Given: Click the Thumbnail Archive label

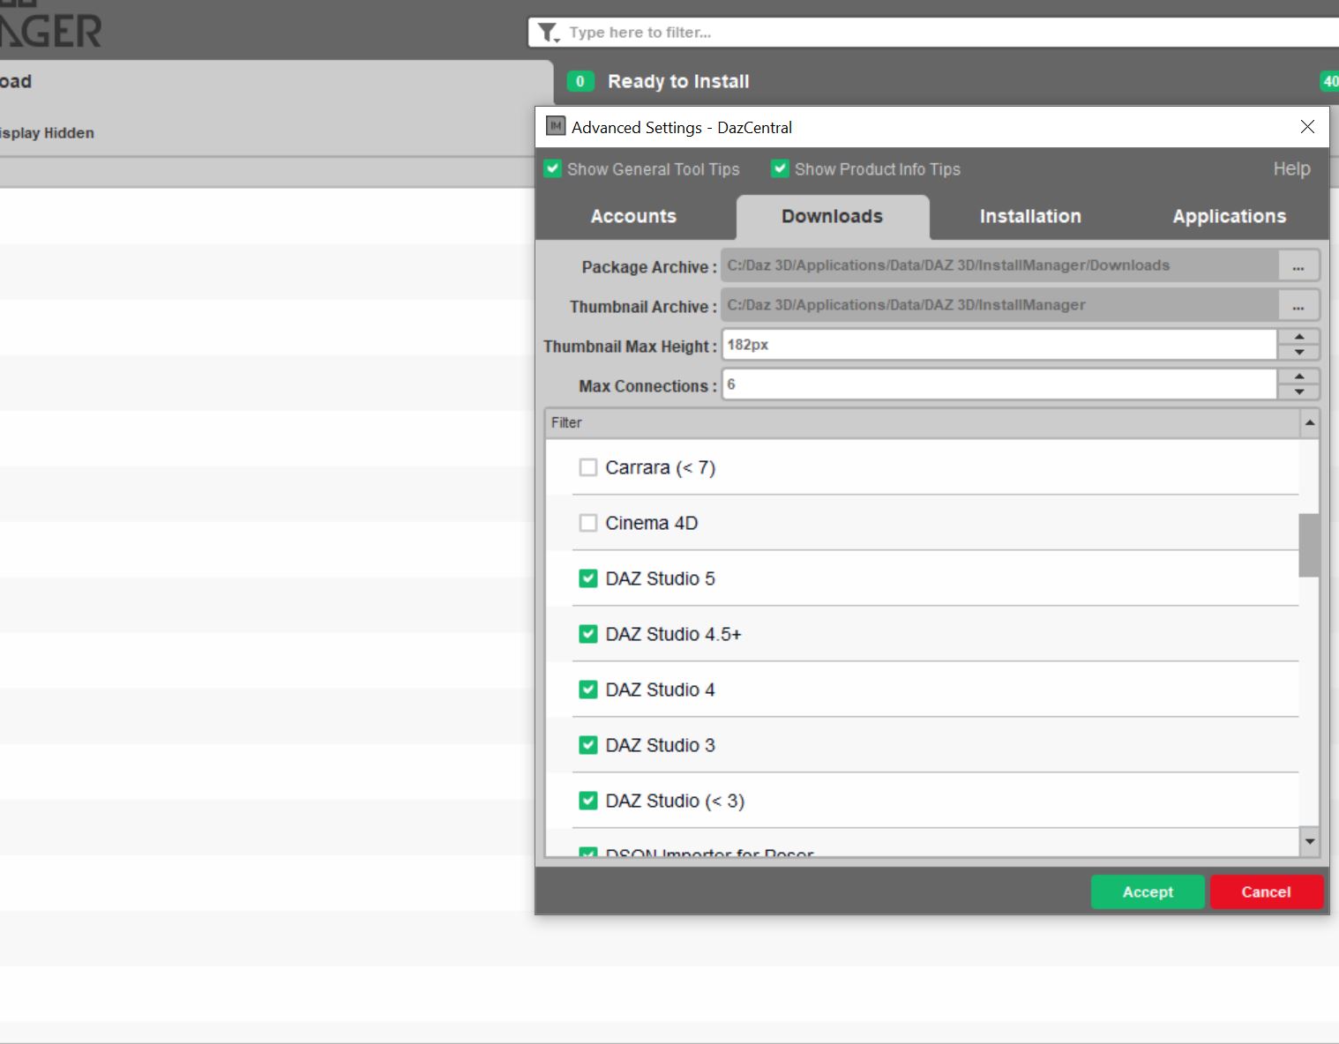Looking at the screenshot, I should tap(643, 306).
